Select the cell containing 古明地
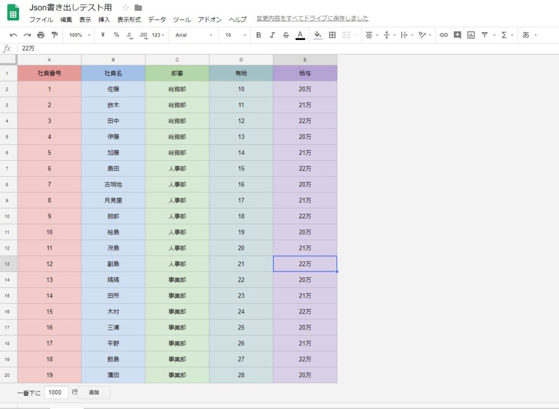The image size is (559, 409). point(113,185)
